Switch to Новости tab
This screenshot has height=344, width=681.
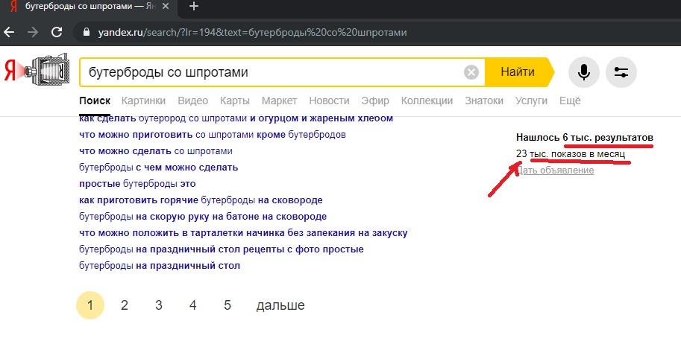(329, 101)
